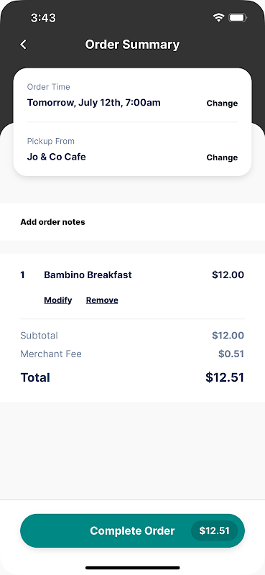Tap the Jo & Co Cafe pickup name
The width and height of the screenshot is (265, 575).
point(57,157)
